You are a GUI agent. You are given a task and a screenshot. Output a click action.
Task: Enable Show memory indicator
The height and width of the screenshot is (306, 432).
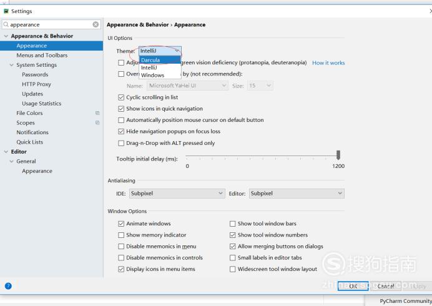(121, 235)
